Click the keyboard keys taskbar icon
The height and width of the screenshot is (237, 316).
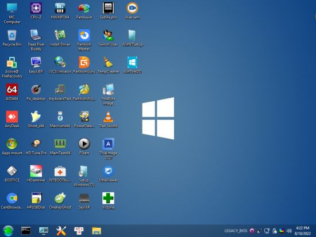pyautogui.click(x=79, y=231)
